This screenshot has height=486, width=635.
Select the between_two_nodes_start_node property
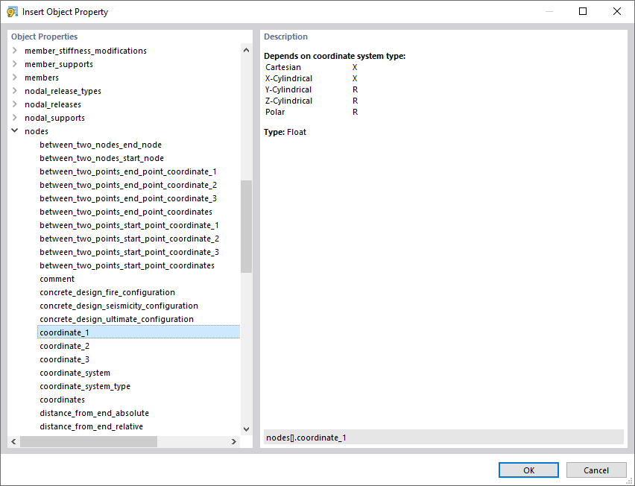click(x=101, y=157)
